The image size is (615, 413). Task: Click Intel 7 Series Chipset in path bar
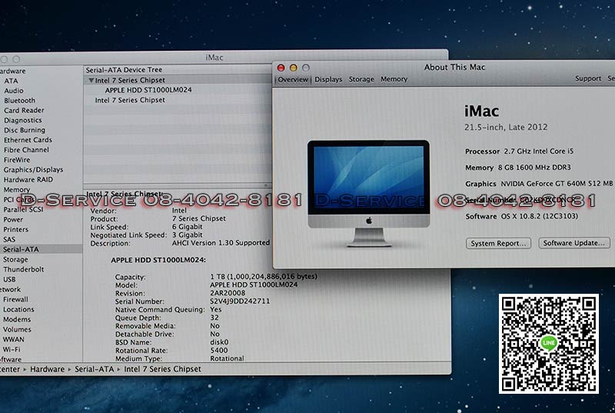pos(162,369)
